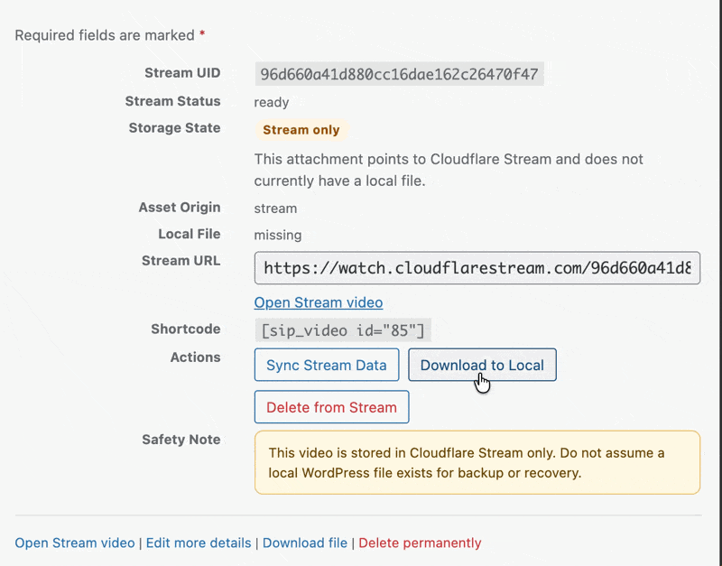Focus the Stream URL input field
Image resolution: width=722 pixels, height=566 pixels.
pos(477,268)
